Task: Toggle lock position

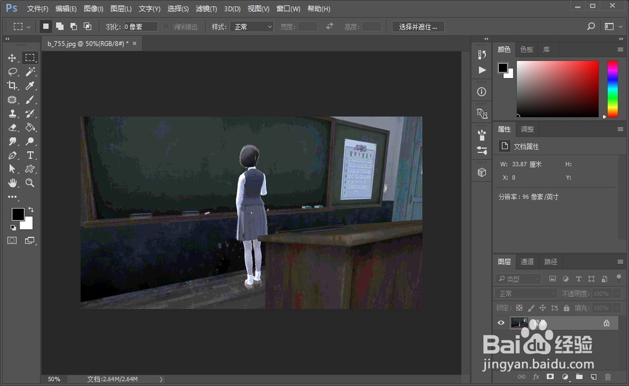Action: (x=542, y=308)
